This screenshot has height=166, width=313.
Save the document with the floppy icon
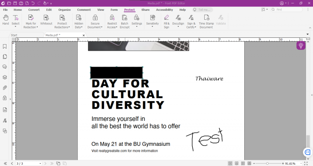15,3
